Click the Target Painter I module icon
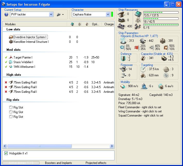 point(11,57)
